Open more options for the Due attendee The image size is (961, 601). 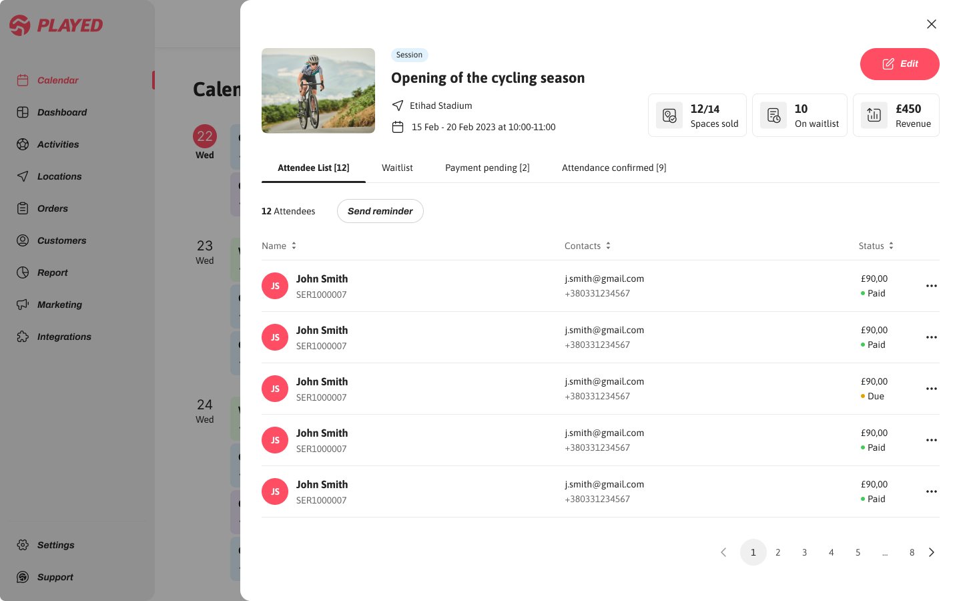click(x=932, y=389)
